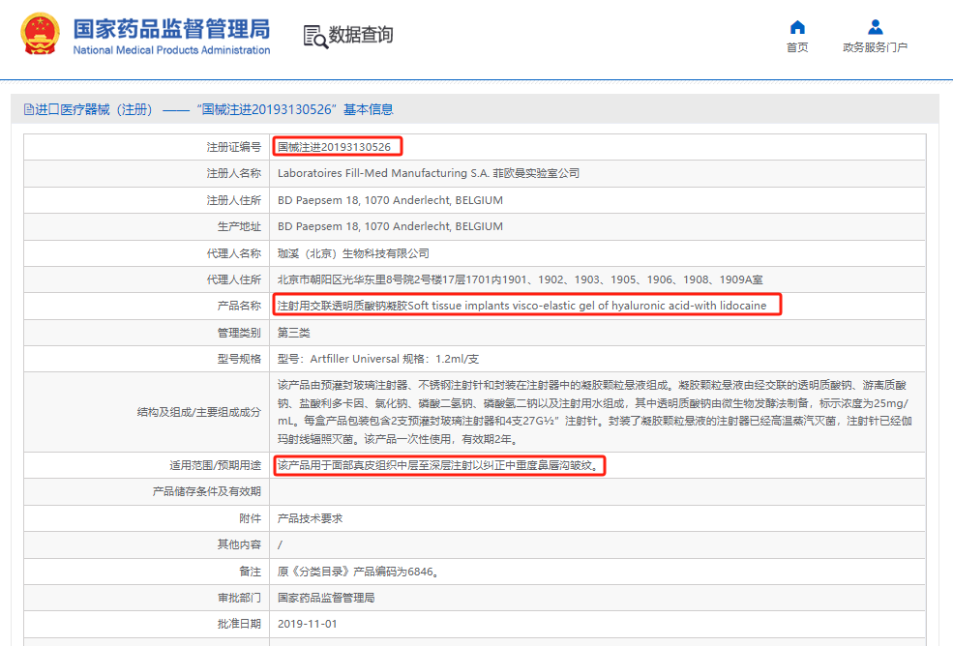Click the 注册人名称 label
Screen dimensions: 953x646
click(x=234, y=173)
